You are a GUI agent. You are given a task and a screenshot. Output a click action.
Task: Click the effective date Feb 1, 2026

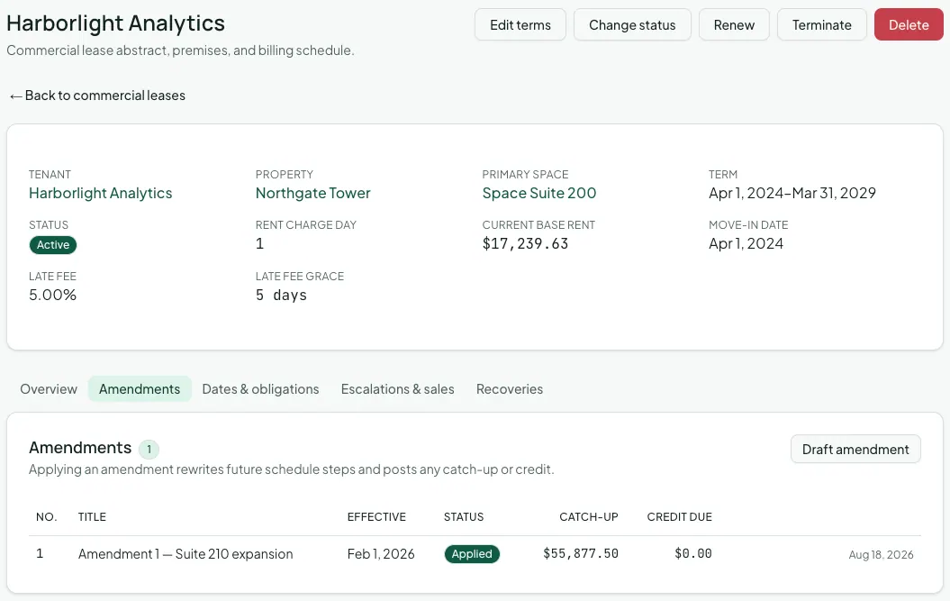coord(381,554)
